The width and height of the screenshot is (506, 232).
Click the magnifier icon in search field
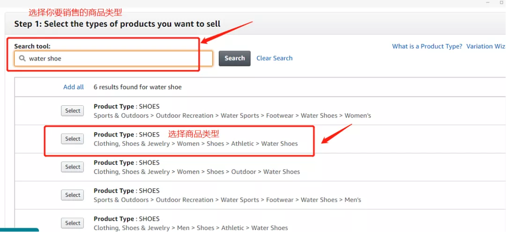pos(22,58)
